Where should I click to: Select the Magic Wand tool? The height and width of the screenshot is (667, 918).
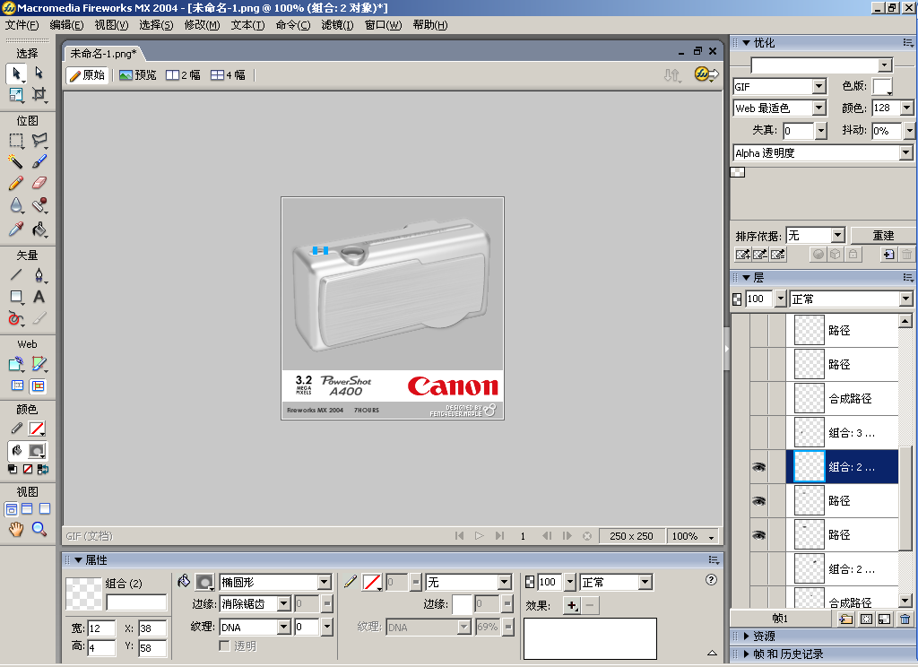click(16, 161)
